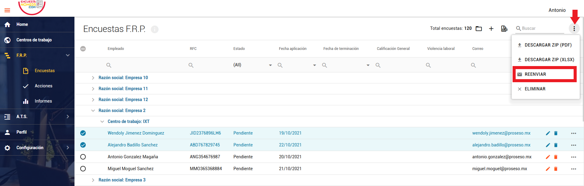Expand Razón social: Empresa 12 group
Screen dimensions: 584x186
click(x=93, y=100)
